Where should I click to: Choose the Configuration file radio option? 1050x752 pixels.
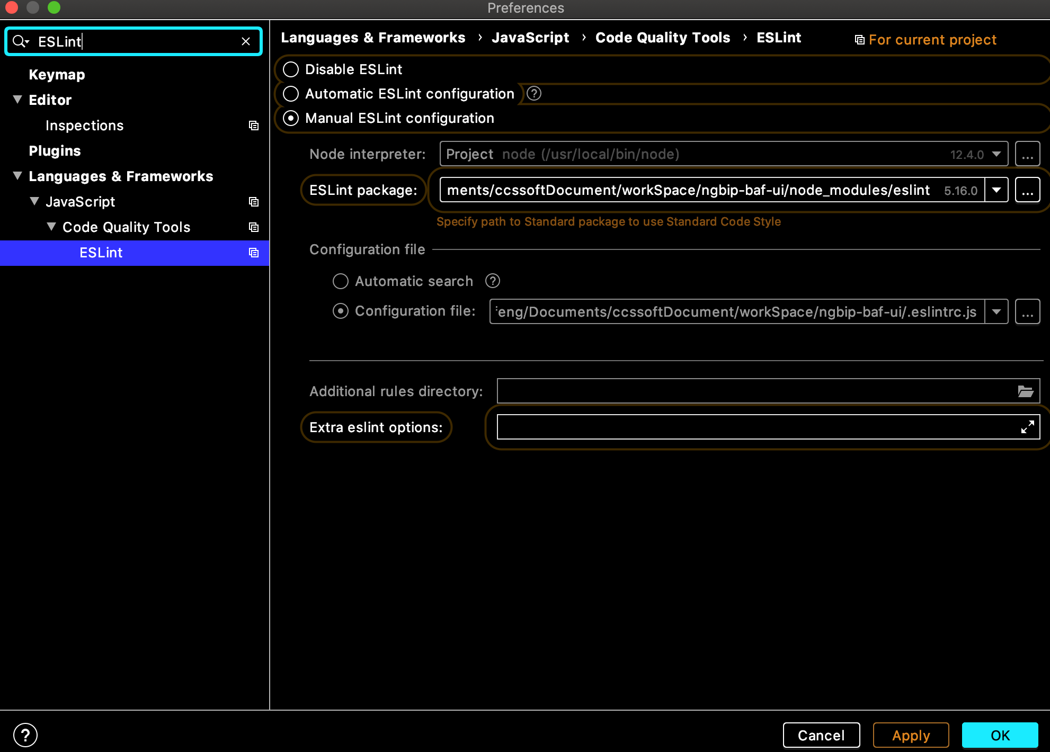[341, 311]
